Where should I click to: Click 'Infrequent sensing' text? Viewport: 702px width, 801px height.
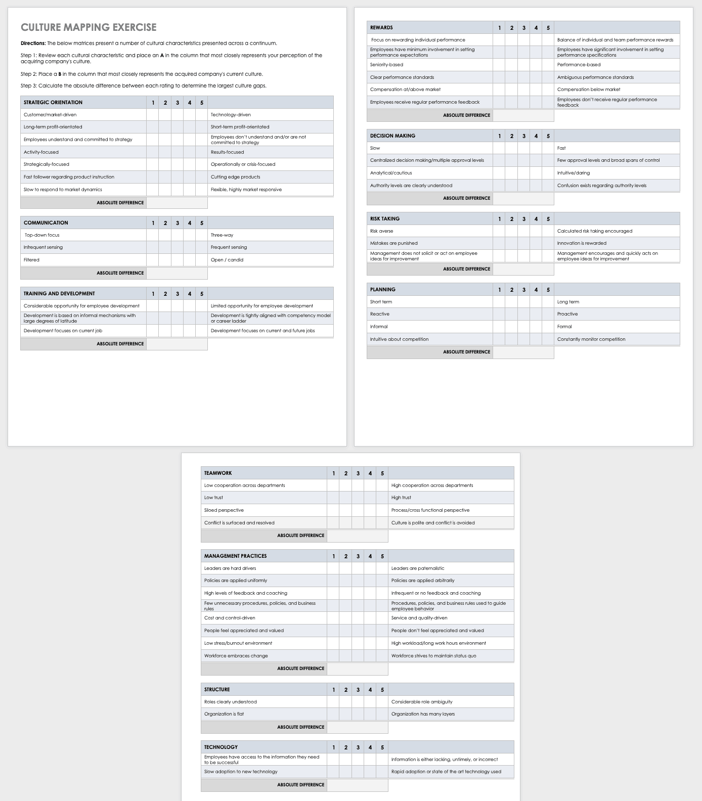point(43,247)
